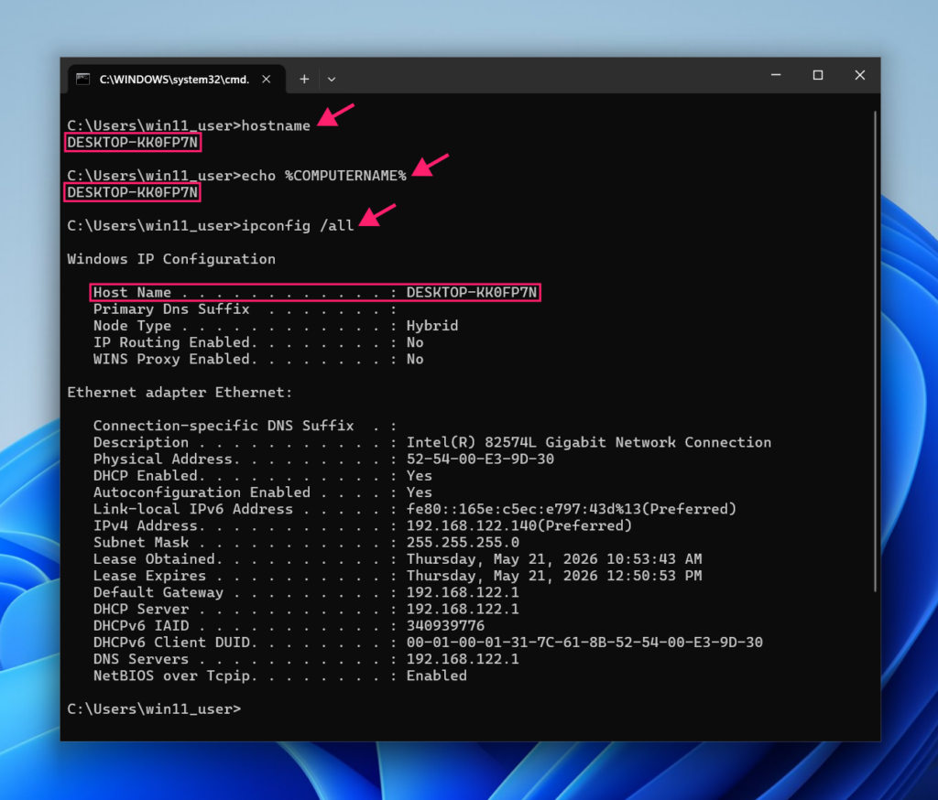Click Physical Address 52-54-00-E3-9D-30

click(480, 459)
